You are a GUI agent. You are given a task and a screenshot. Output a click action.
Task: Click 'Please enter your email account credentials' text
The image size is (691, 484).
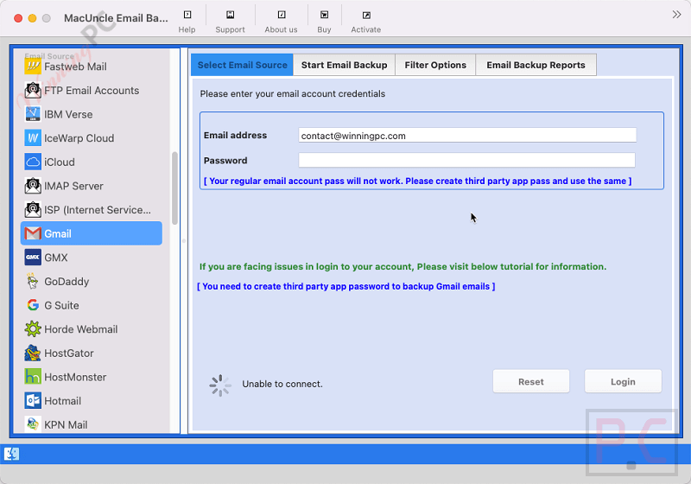point(293,93)
